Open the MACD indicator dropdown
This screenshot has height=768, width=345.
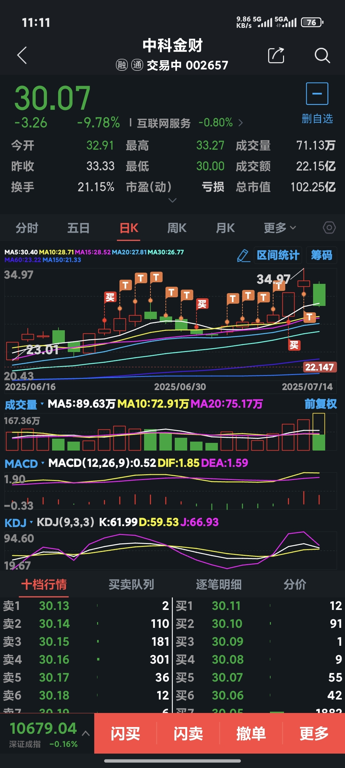25,463
